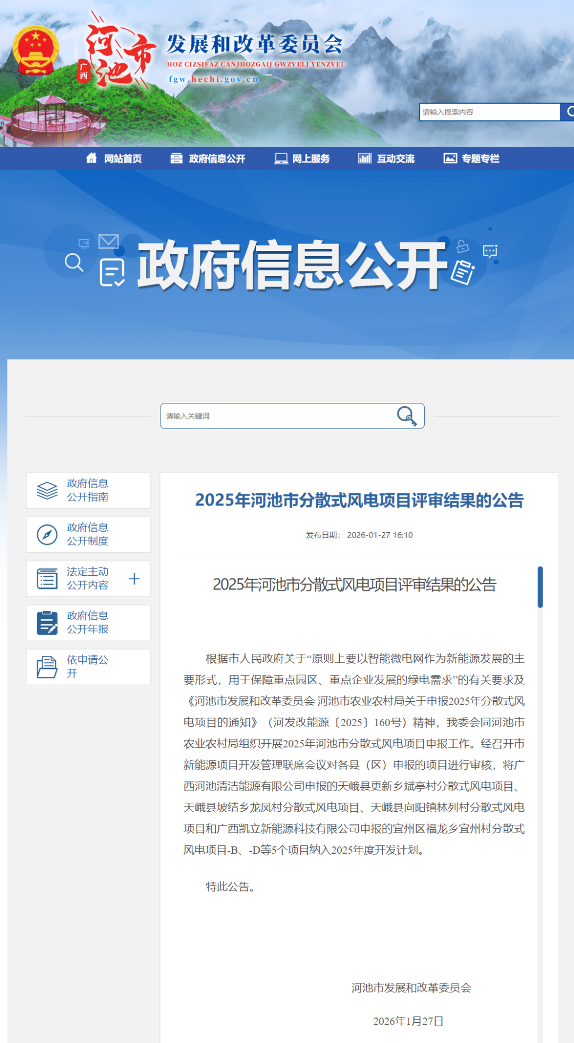Open the 网上服务 navigation menu

(x=302, y=158)
